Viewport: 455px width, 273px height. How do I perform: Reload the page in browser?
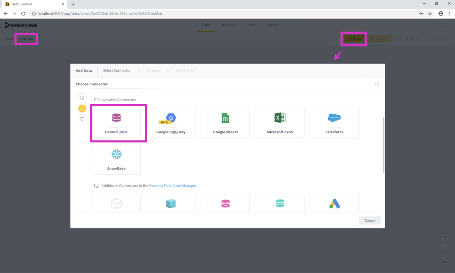point(23,14)
